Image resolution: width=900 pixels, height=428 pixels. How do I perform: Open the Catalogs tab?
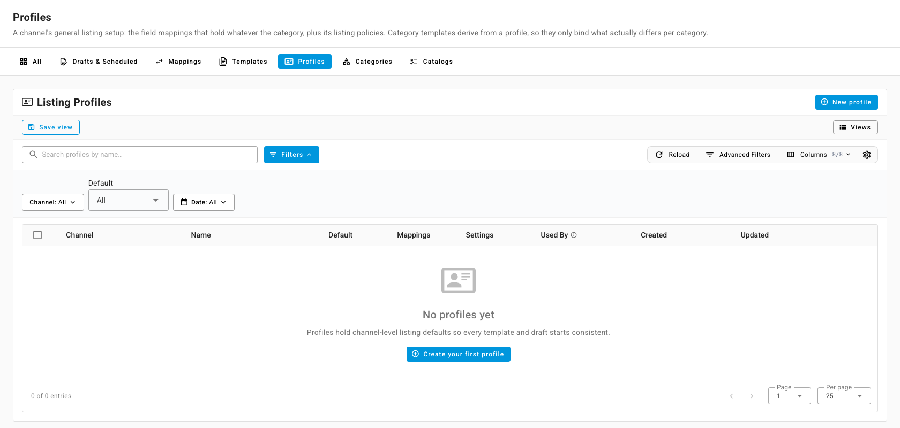click(431, 62)
